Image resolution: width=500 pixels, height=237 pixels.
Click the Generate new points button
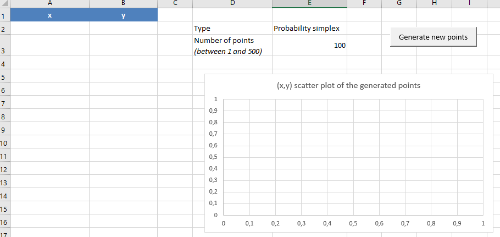pos(433,37)
